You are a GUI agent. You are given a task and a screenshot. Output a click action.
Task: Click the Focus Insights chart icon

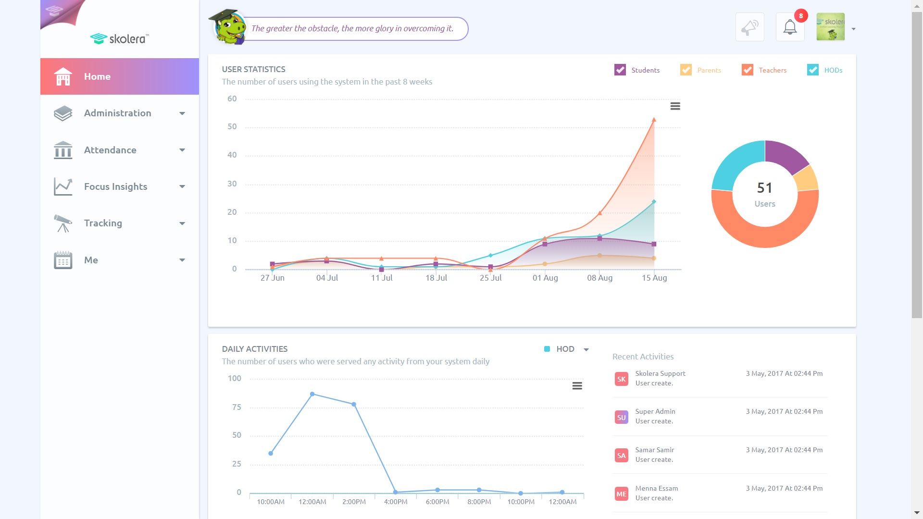coord(63,186)
